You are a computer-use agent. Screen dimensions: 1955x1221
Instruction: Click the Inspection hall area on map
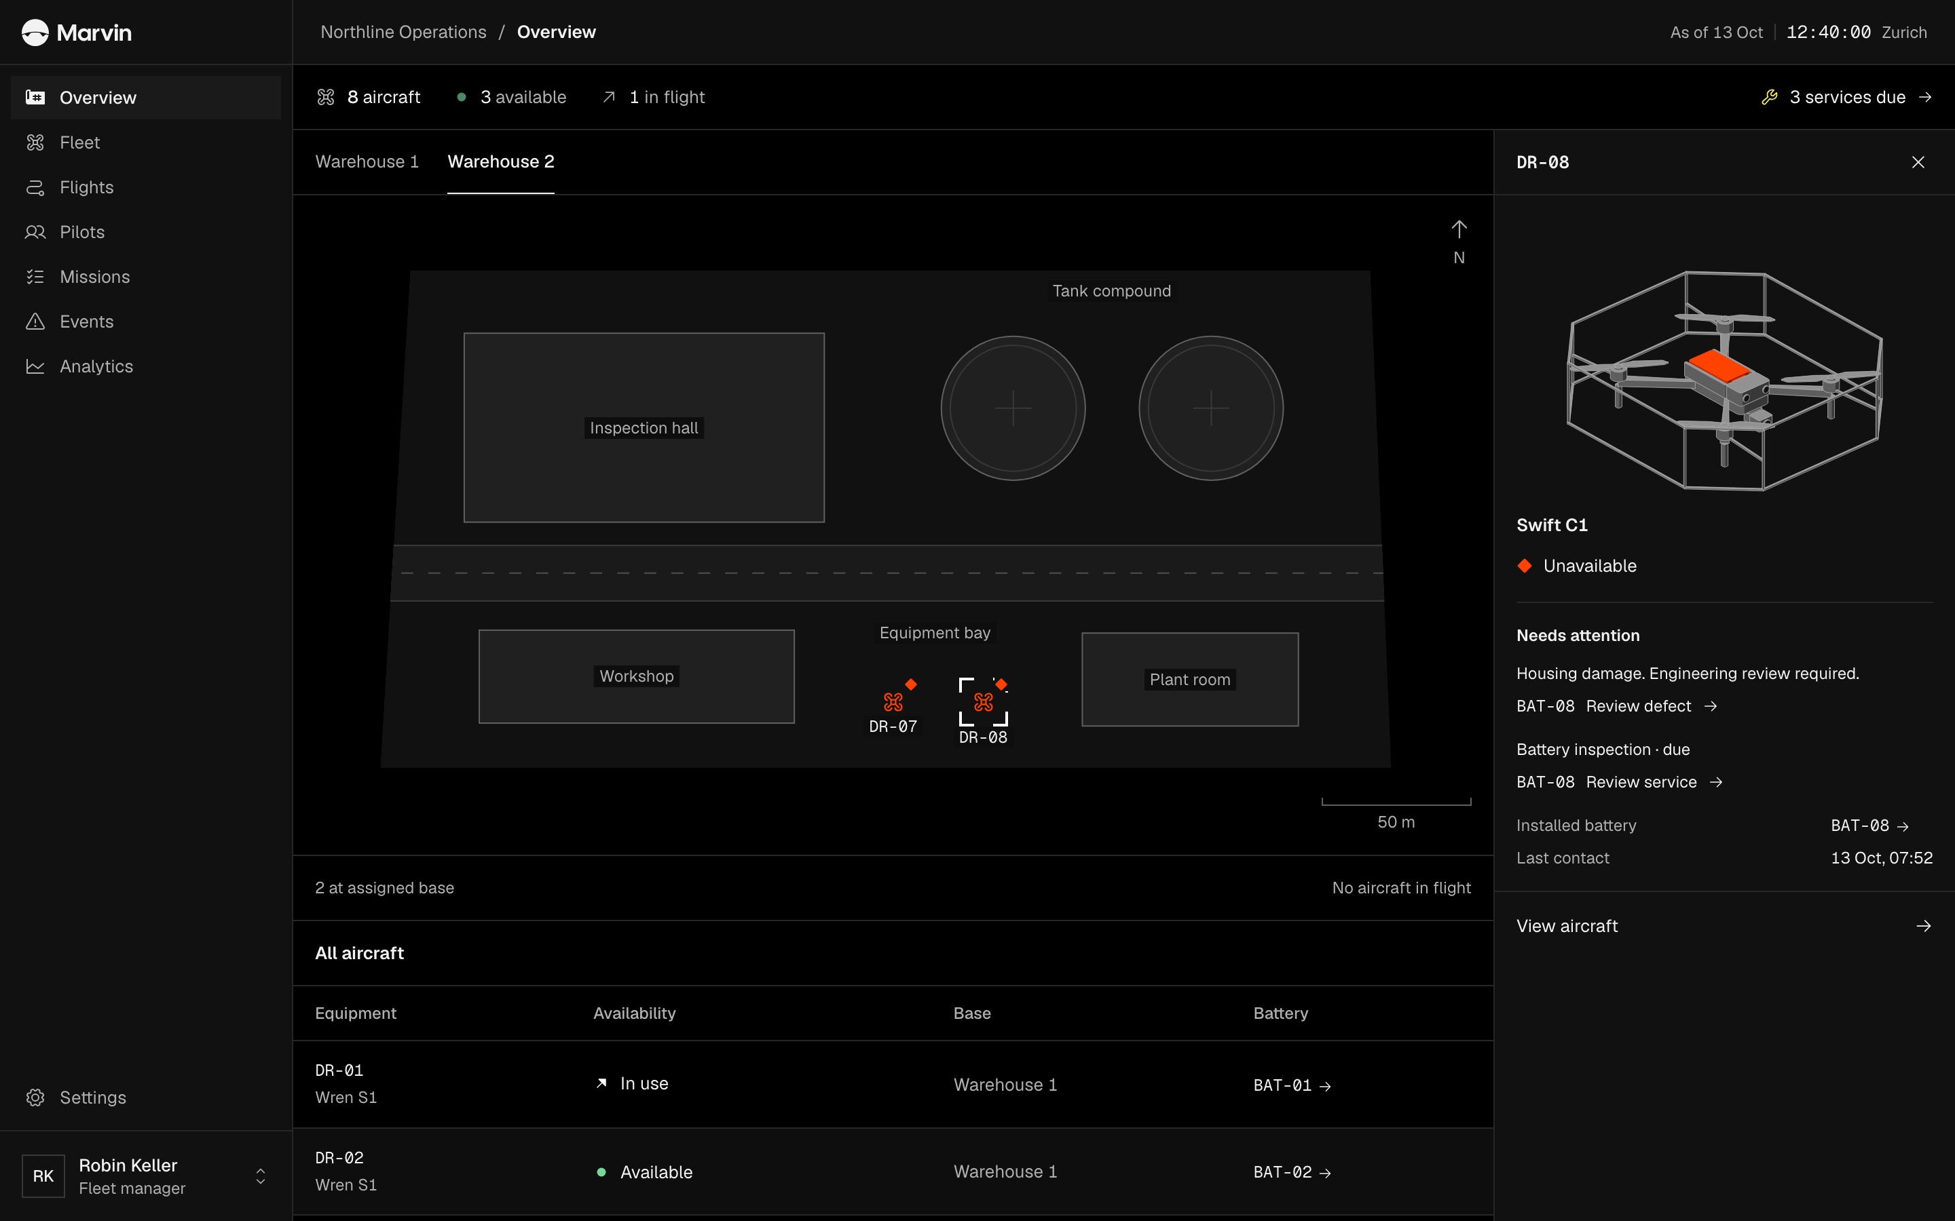tap(644, 428)
